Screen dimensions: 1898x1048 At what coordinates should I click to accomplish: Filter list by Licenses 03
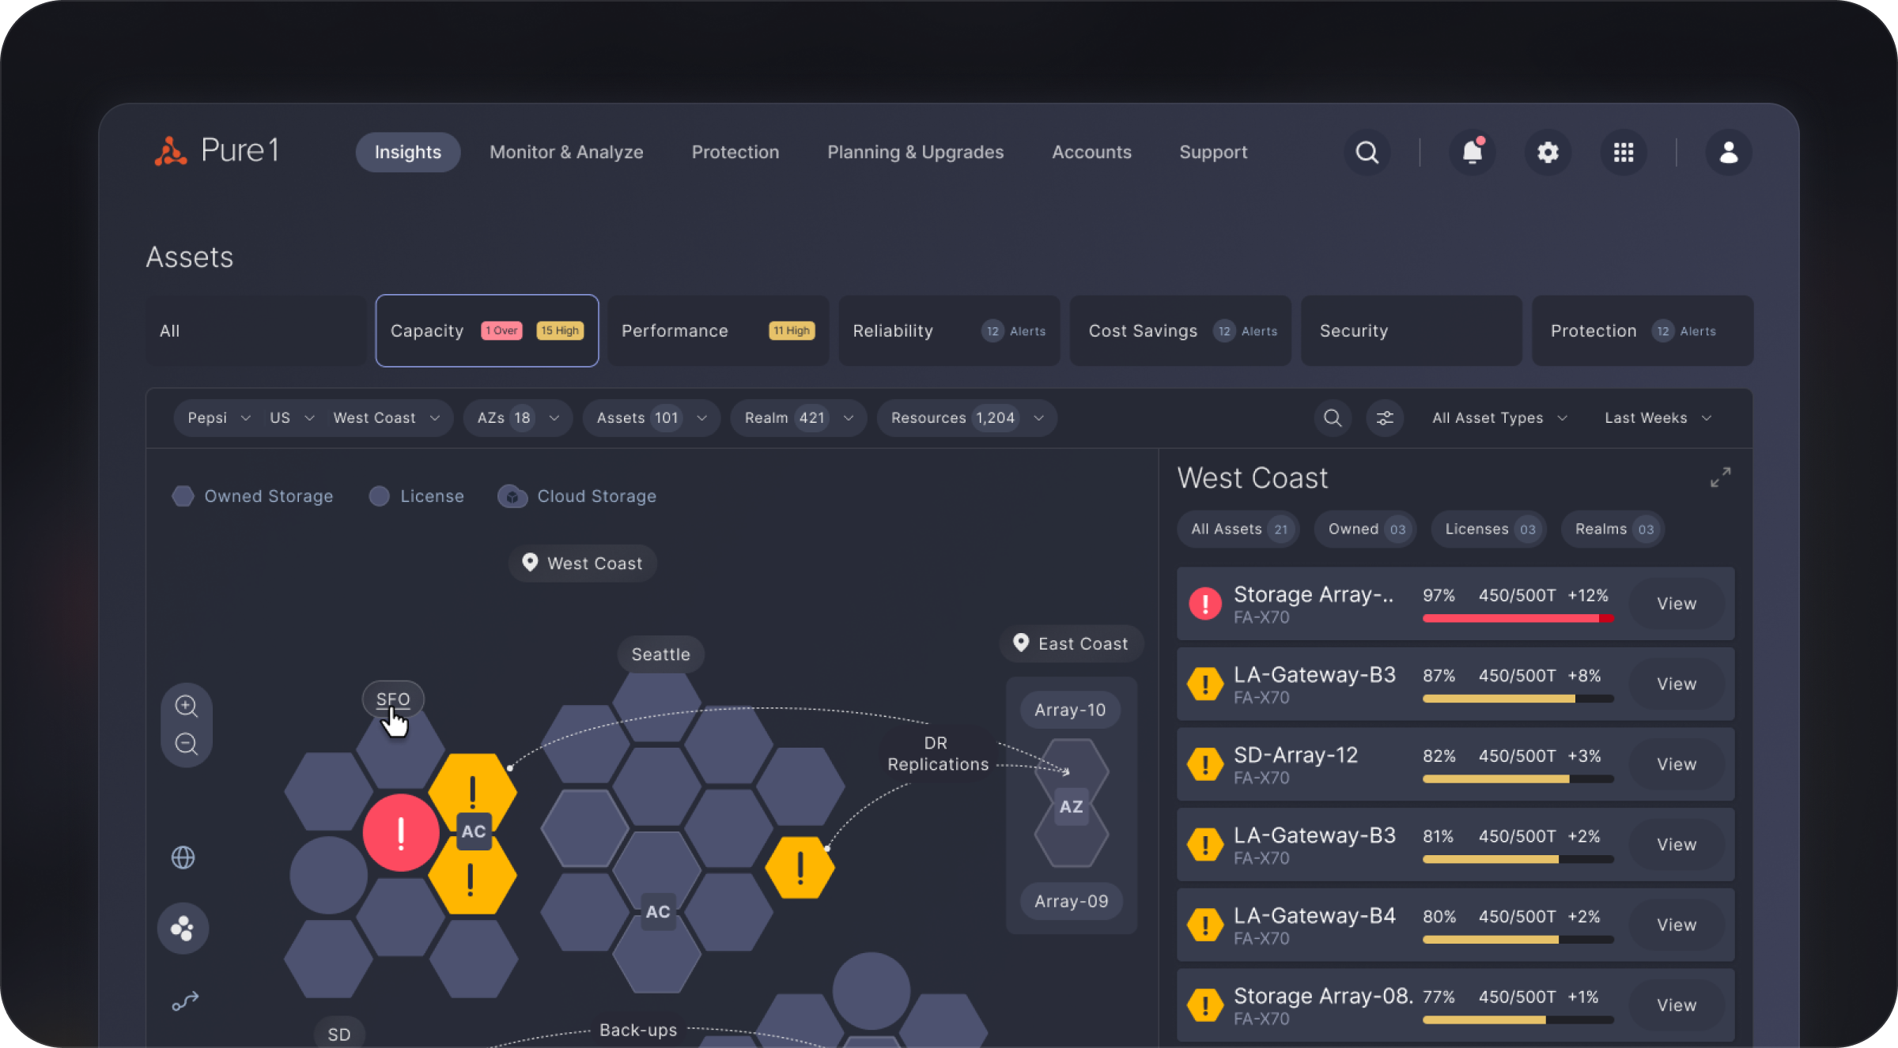pyautogui.click(x=1489, y=530)
